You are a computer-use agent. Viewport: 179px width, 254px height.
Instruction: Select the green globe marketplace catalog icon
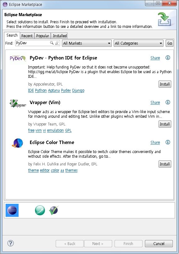coord(40,210)
